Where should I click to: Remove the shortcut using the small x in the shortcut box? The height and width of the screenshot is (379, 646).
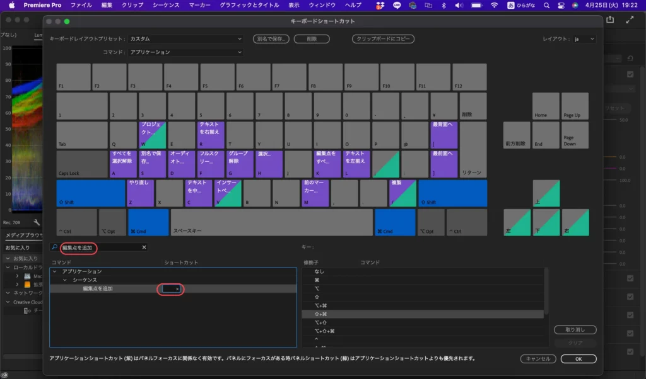pyautogui.click(x=177, y=289)
